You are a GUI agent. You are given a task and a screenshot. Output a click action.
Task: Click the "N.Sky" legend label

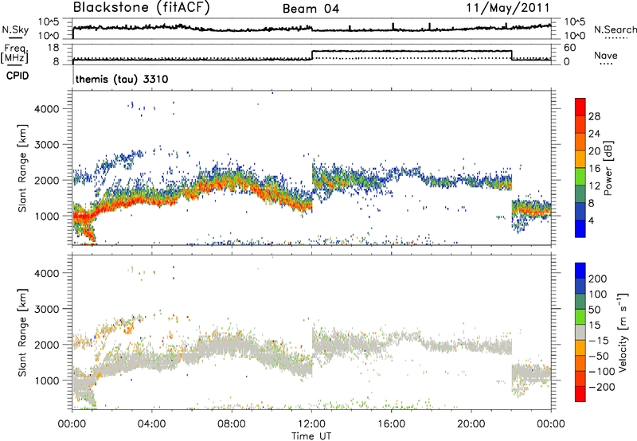15,29
